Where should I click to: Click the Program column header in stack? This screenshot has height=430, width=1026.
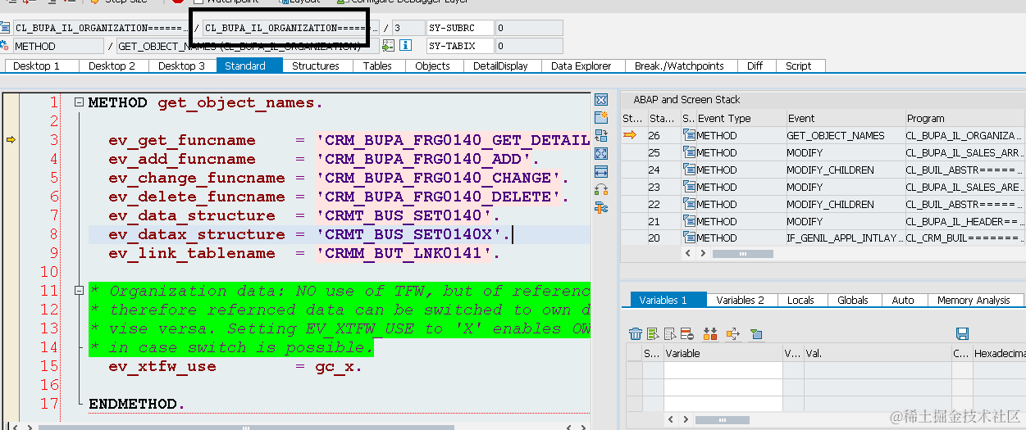[x=964, y=118]
